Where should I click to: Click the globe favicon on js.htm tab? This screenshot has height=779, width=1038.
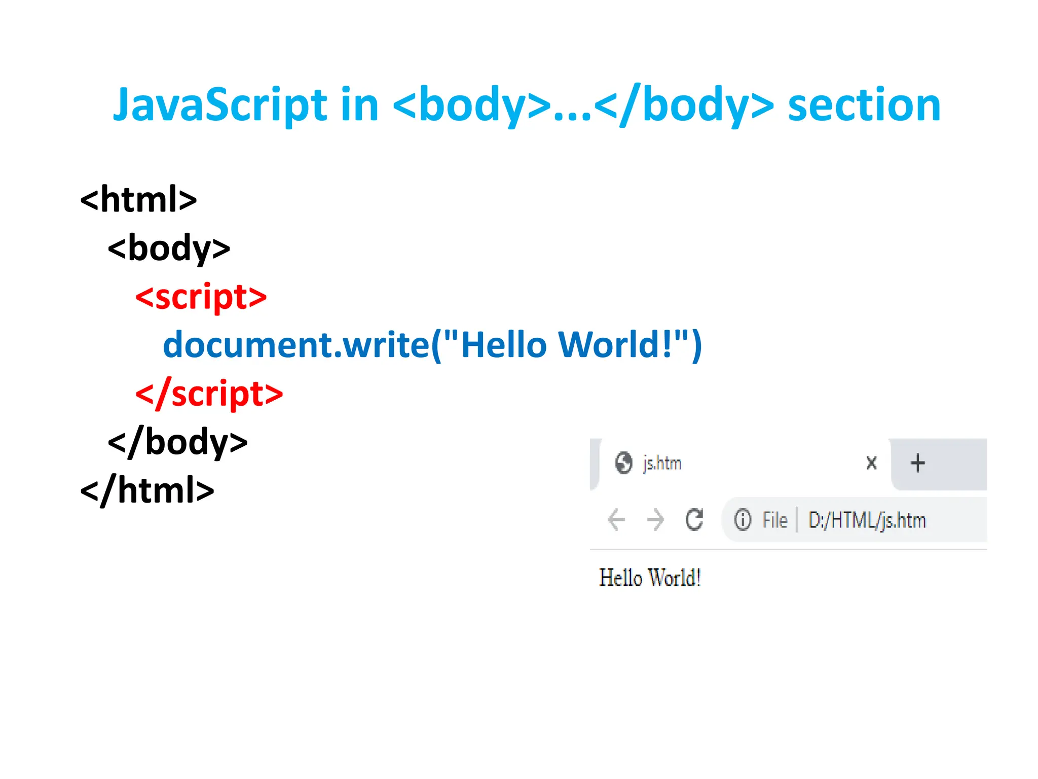(x=623, y=463)
